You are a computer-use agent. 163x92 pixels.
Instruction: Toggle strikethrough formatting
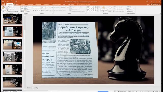42,10
